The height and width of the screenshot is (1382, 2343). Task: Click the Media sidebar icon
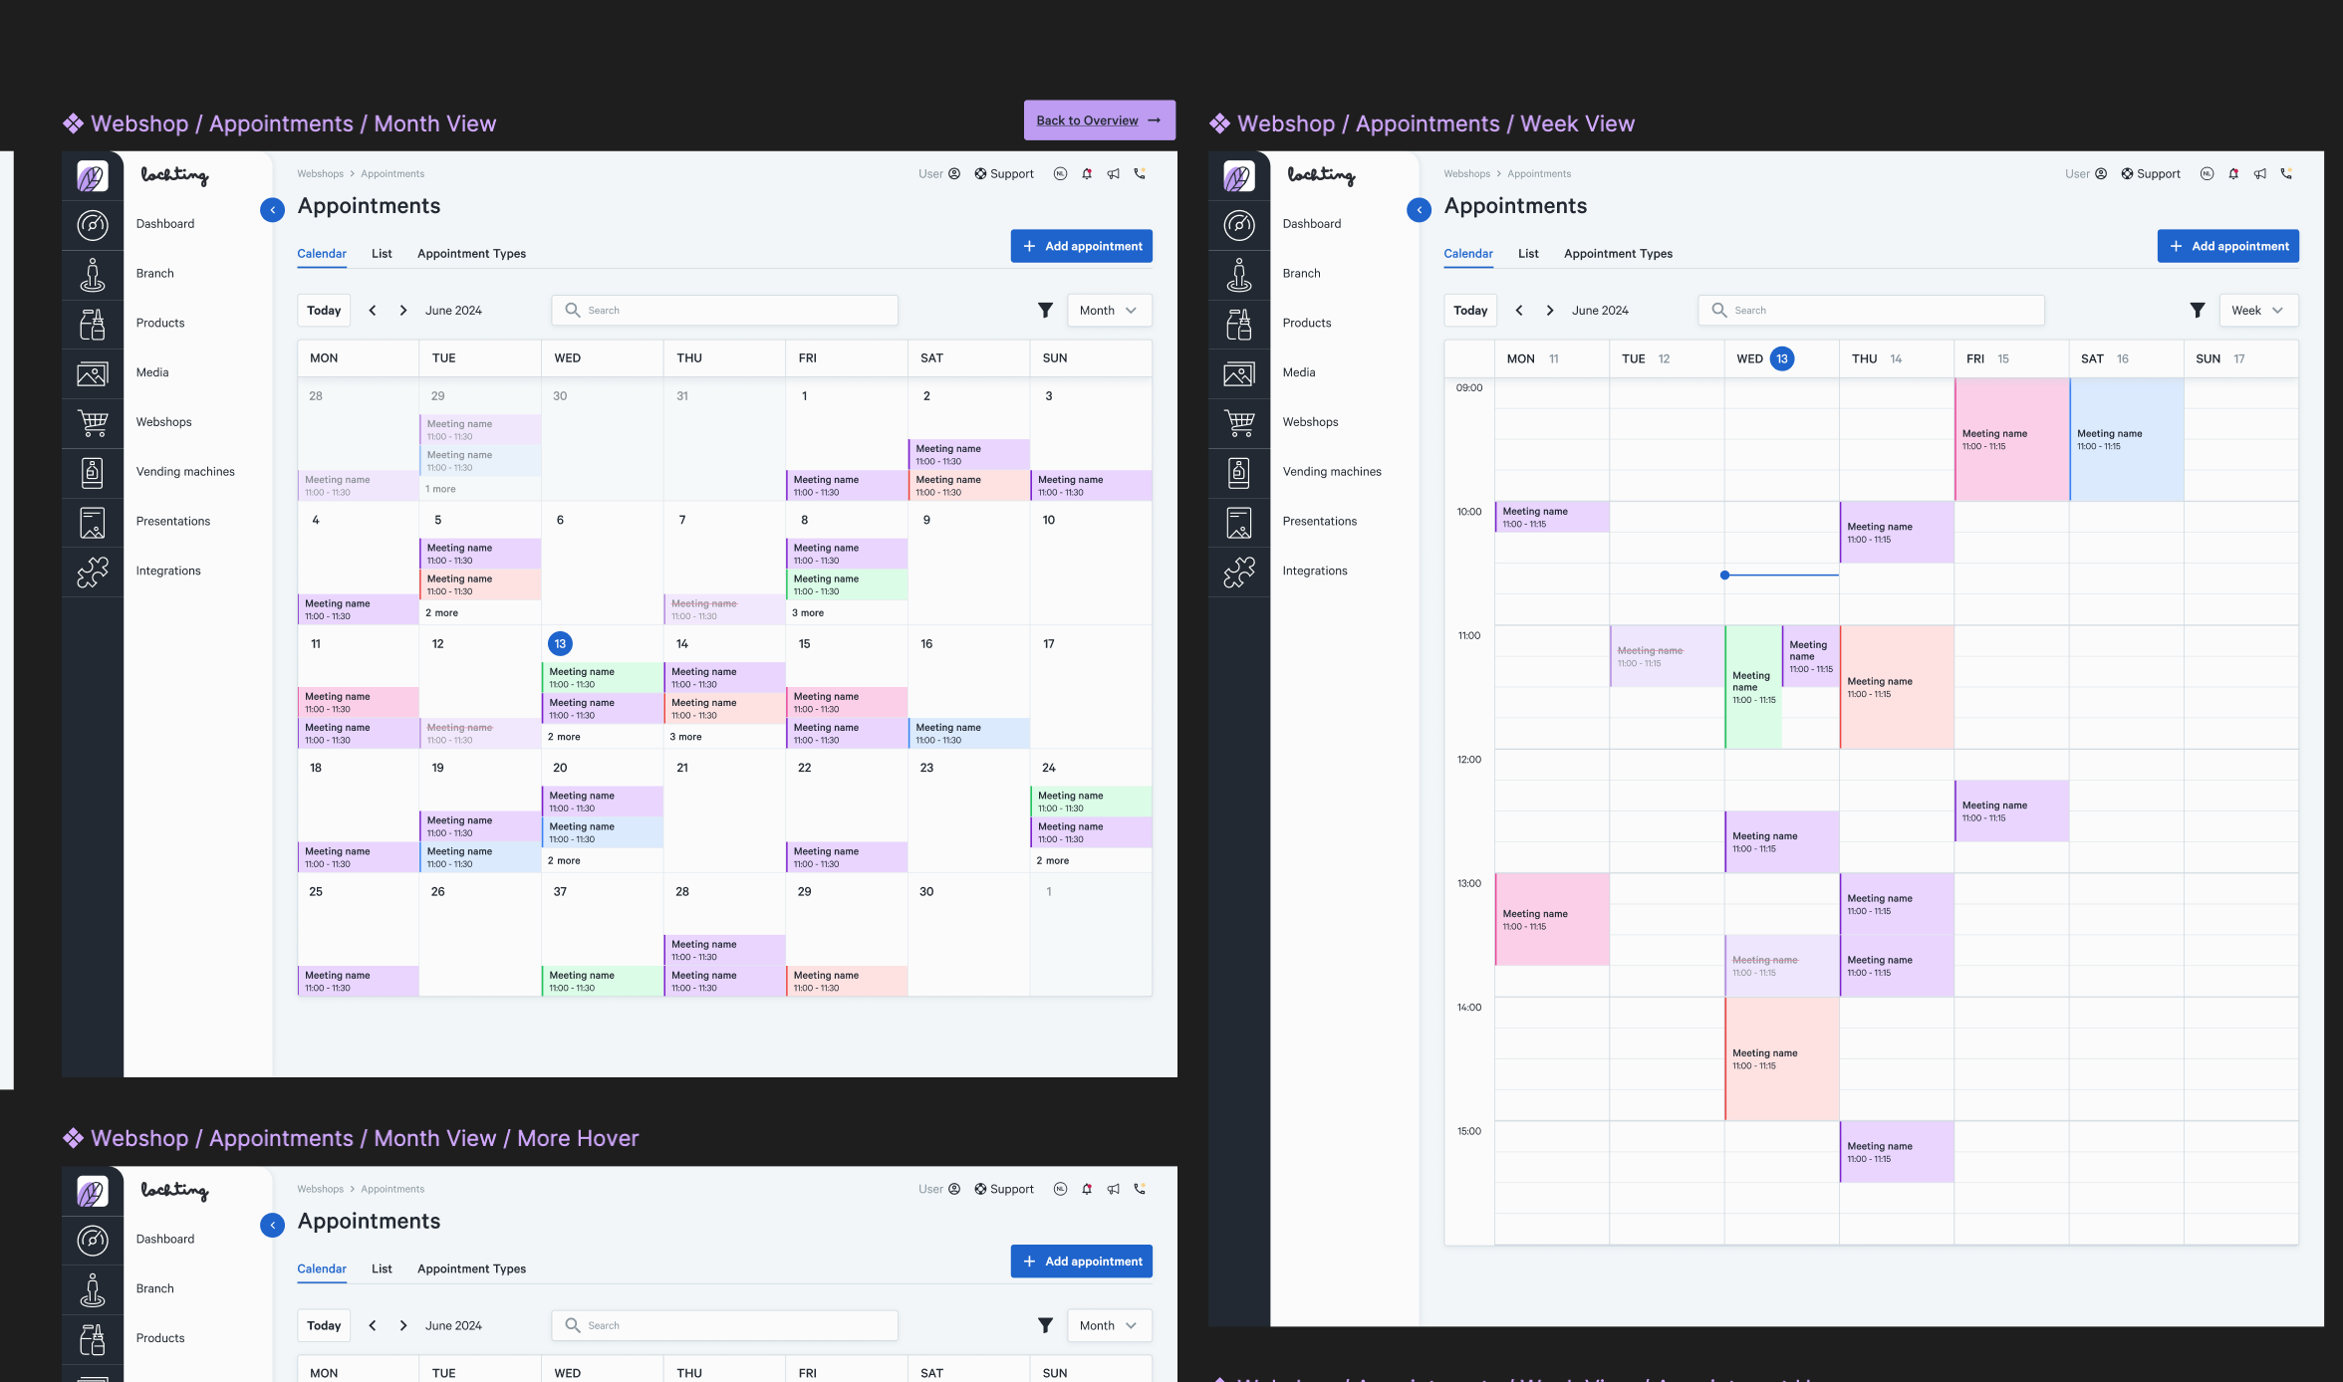coord(92,371)
